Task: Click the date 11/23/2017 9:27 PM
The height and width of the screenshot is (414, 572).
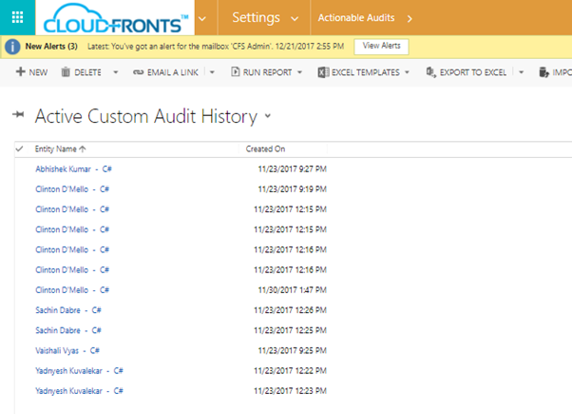Action: point(293,168)
